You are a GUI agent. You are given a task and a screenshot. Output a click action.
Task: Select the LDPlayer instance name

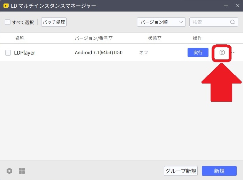pos(24,53)
